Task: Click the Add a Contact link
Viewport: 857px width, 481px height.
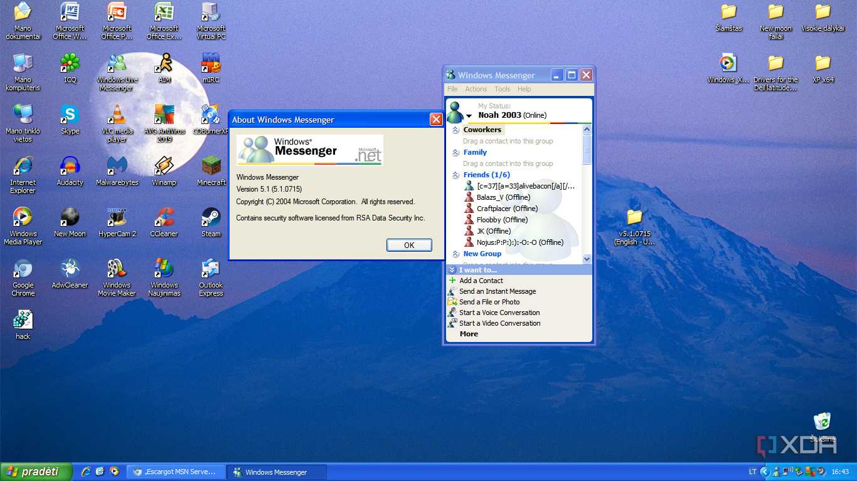Action: tap(481, 281)
